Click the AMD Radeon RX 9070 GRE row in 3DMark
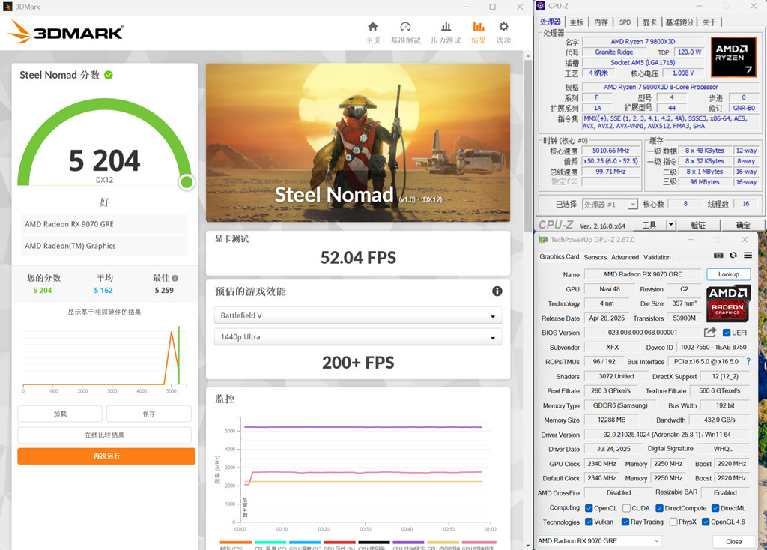 pos(104,224)
